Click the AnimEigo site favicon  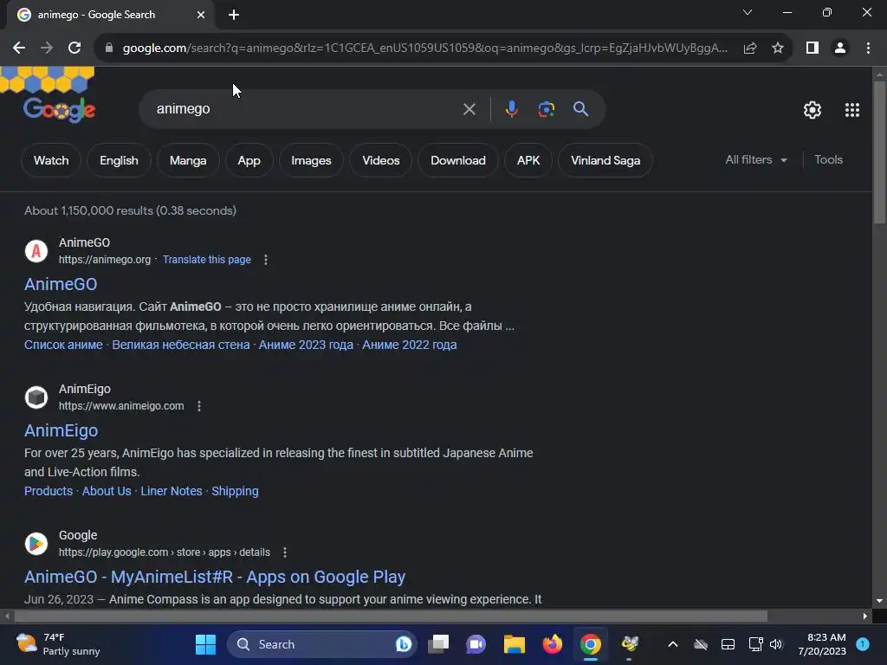click(36, 397)
